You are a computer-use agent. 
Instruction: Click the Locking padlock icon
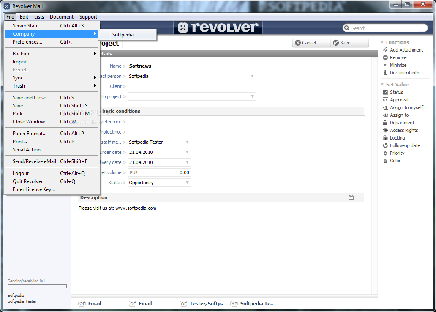[385, 138]
